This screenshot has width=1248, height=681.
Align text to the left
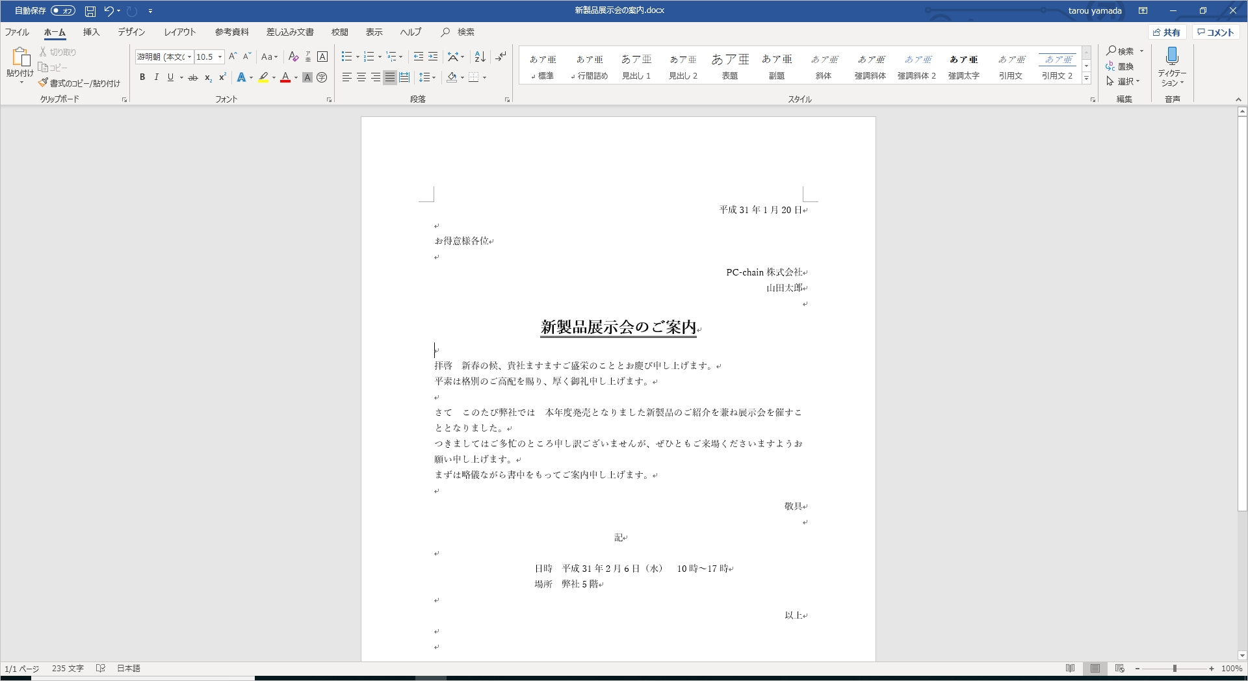[347, 77]
